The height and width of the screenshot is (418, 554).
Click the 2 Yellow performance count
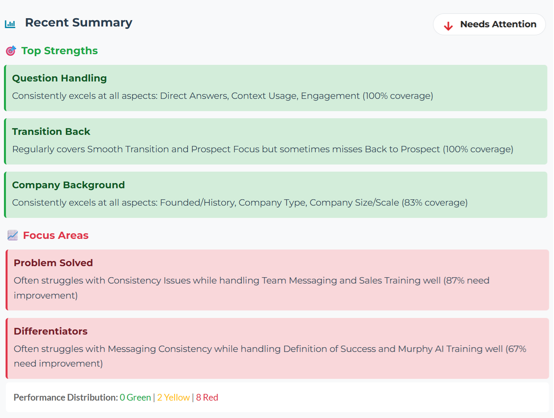tap(173, 397)
